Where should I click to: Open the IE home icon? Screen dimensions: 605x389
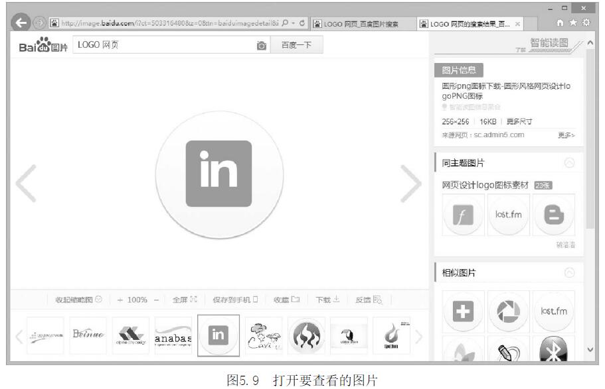tap(561, 23)
